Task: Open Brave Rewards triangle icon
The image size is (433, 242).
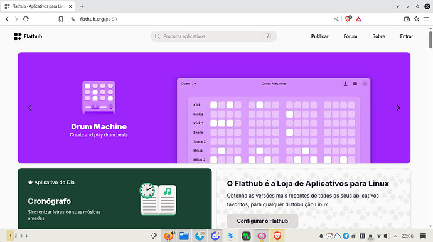Action: pos(358,19)
